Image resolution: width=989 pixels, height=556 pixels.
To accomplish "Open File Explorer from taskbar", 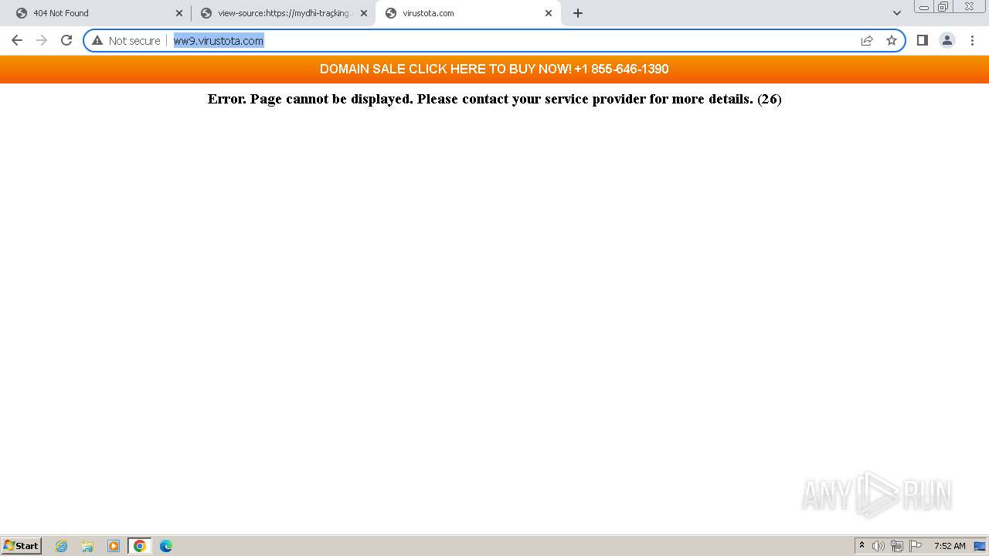I will click(x=87, y=546).
